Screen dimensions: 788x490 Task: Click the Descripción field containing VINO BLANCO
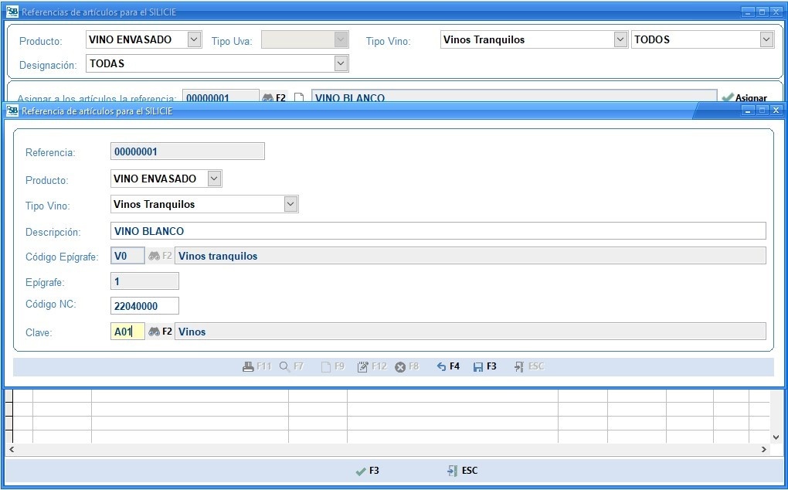pos(437,231)
